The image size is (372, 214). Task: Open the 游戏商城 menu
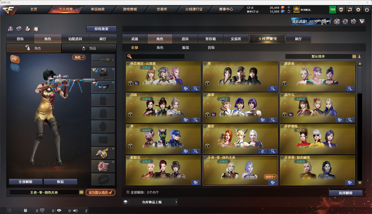(x=130, y=10)
